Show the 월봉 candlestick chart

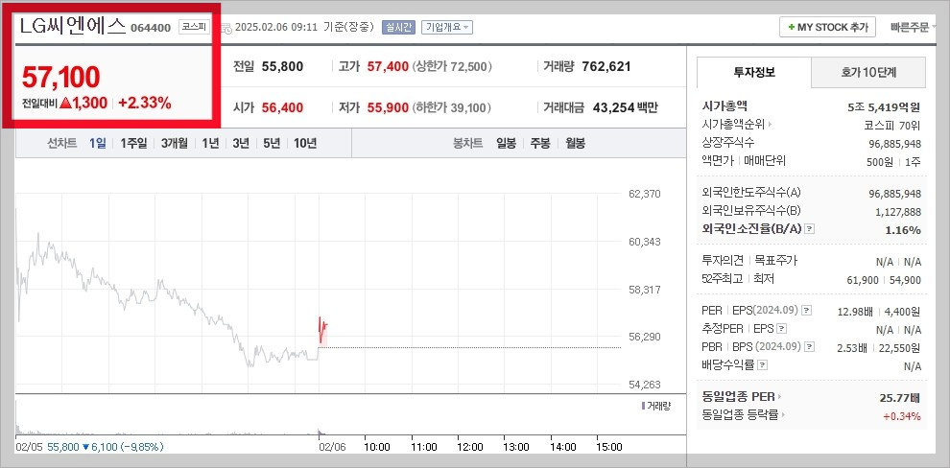[x=575, y=144]
